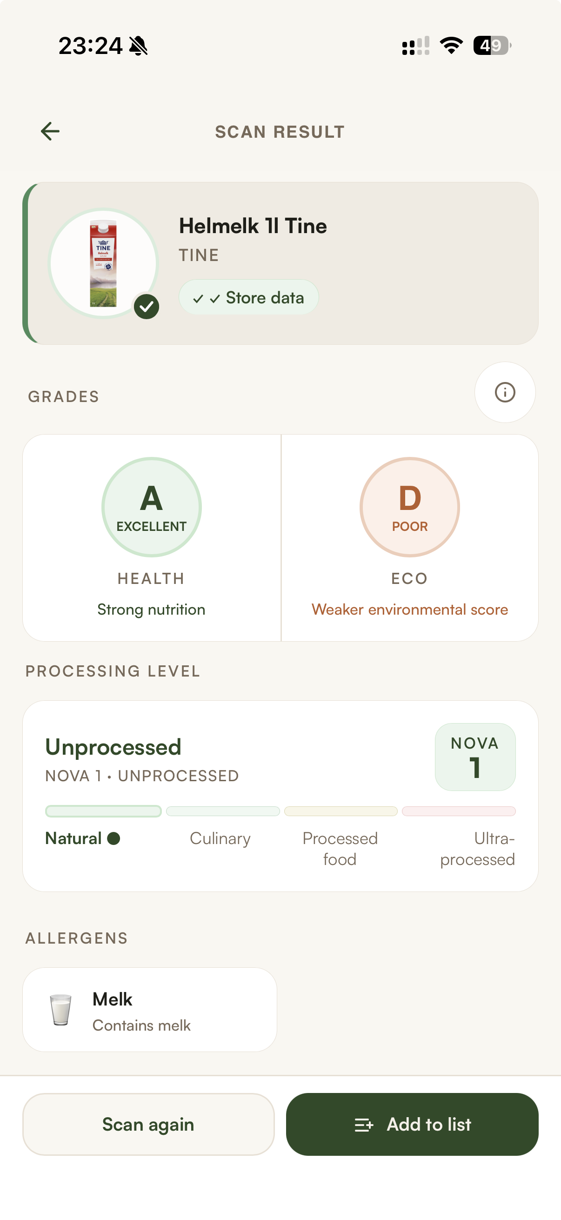The image size is (561, 1220).
Task: Click the Add to list button
Action: coord(412,1124)
